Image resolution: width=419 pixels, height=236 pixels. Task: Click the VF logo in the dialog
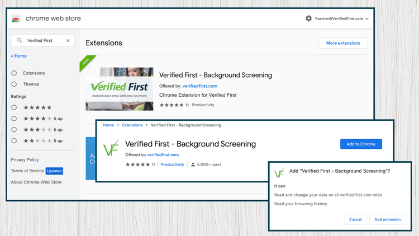click(x=279, y=173)
